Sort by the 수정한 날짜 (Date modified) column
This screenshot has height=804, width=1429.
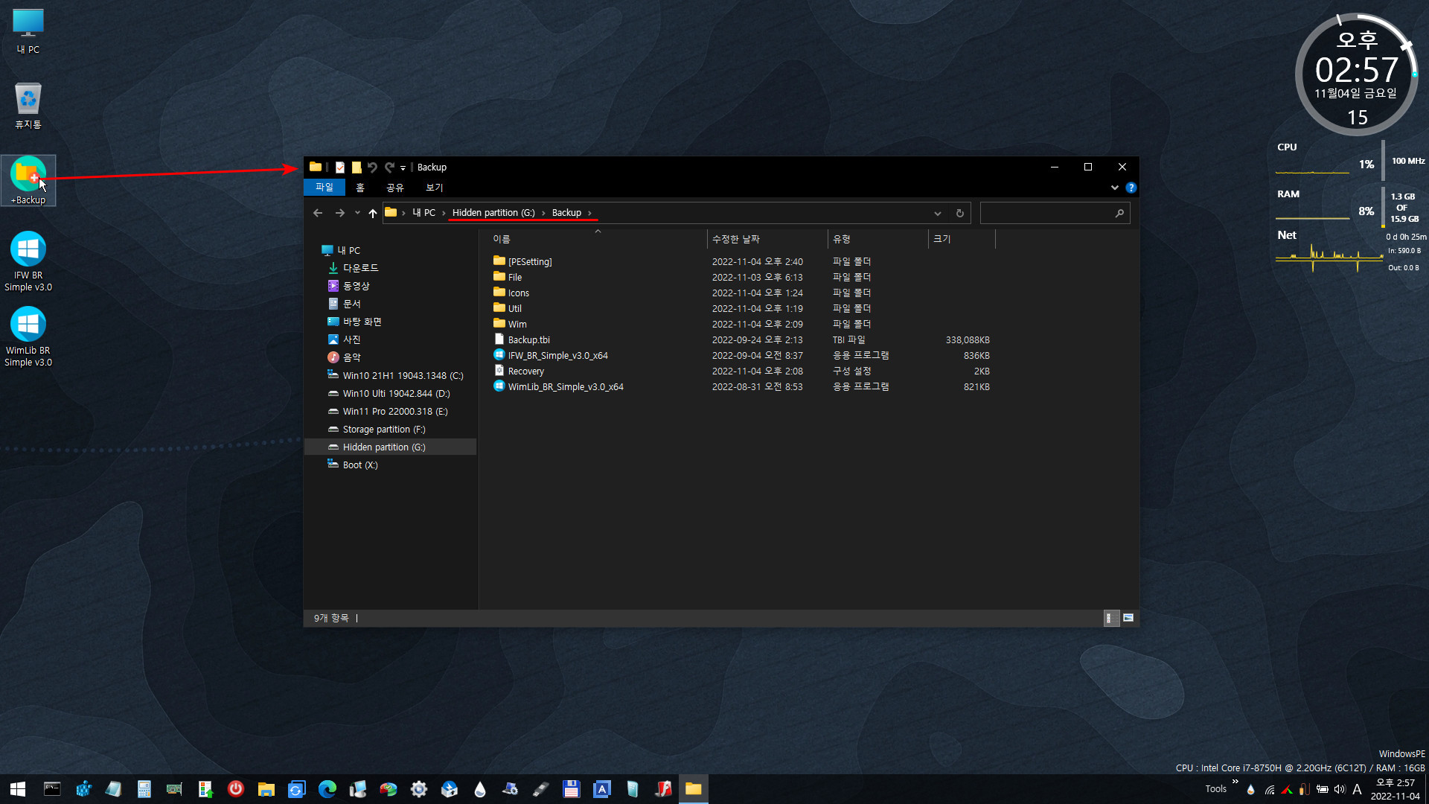point(767,239)
